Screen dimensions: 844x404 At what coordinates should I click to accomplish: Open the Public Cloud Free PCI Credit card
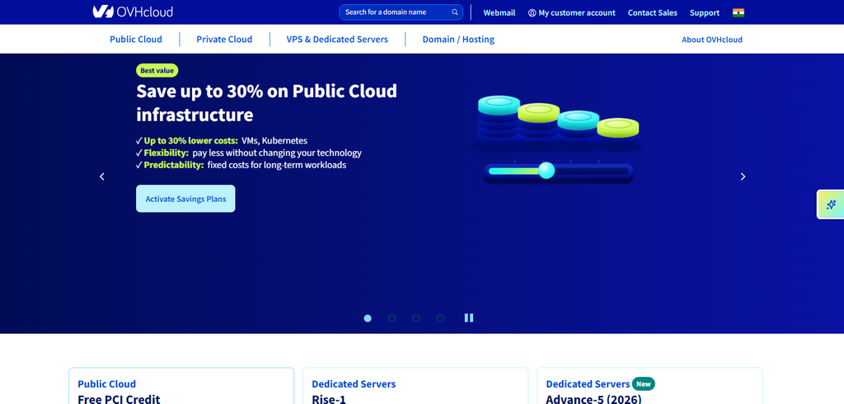pyautogui.click(x=181, y=386)
